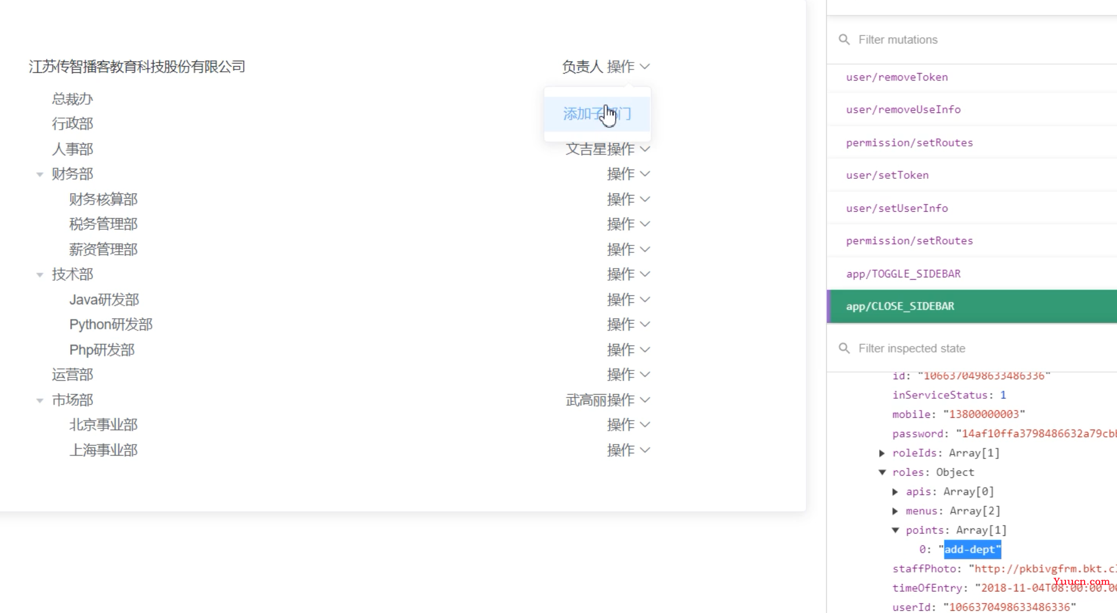Open the 操作 dropdown for 人事部

(x=628, y=149)
